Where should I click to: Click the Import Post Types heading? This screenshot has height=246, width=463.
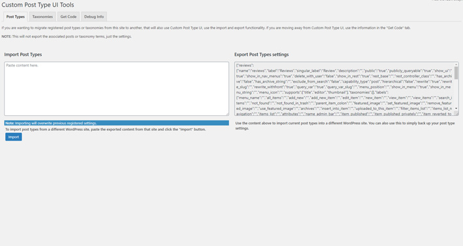[23, 55]
